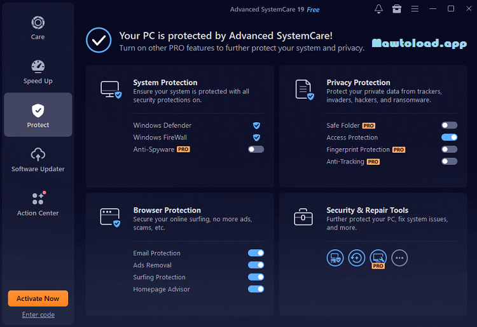The width and height of the screenshot is (477, 327).
Task: Click the System Protection heading
Action: pyautogui.click(x=165, y=83)
